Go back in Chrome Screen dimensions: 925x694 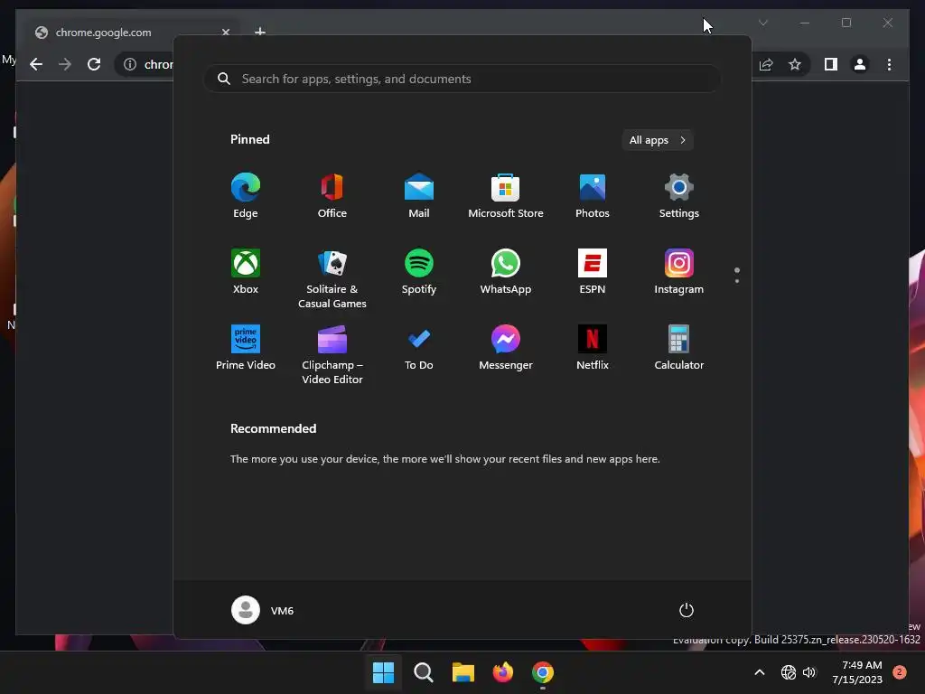click(36, 64)
